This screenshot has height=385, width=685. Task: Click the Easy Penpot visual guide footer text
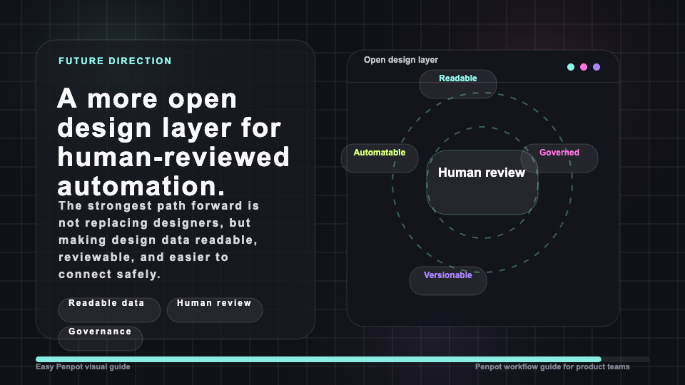tap(83, 366)
